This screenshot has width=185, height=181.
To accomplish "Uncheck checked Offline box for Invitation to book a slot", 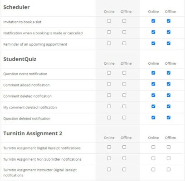I will pos(169,21).
